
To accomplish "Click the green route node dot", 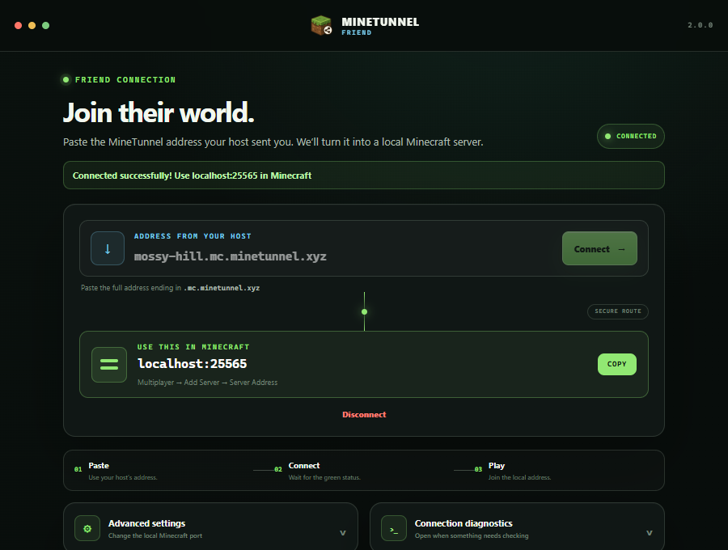I will pyautogui.click(x=365, y=312).
